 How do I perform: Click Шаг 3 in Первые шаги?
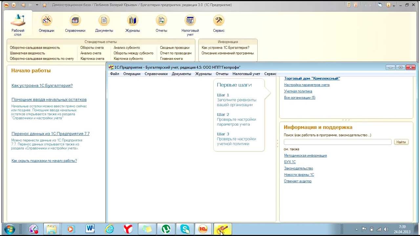pos(223,134)
